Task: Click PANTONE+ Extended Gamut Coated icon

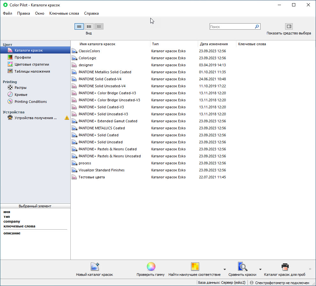Action: tap(74, 121)
